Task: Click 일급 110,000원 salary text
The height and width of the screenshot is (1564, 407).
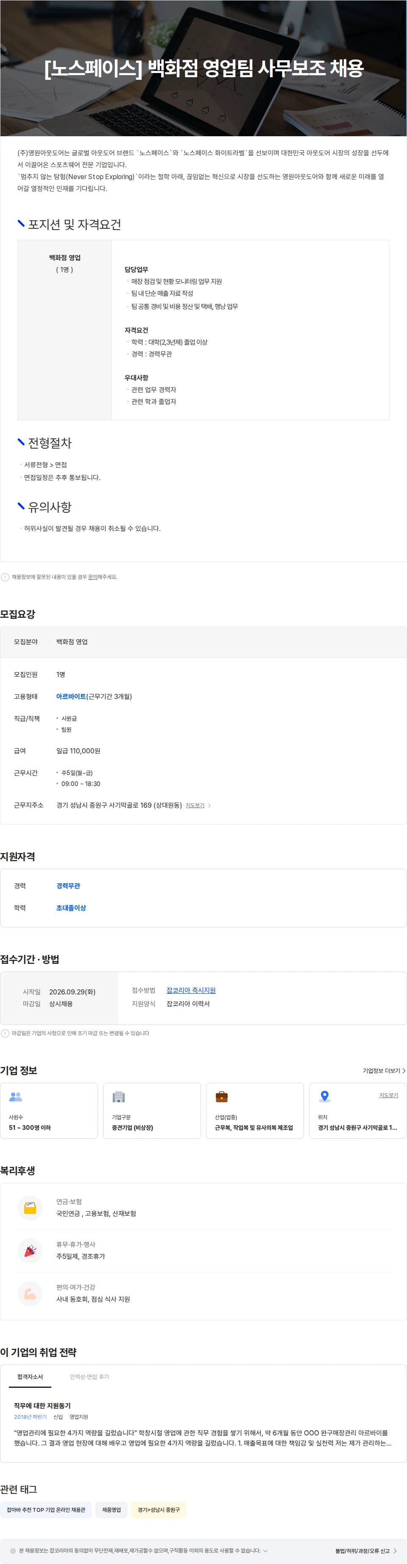Action: [x=78, y=751]
